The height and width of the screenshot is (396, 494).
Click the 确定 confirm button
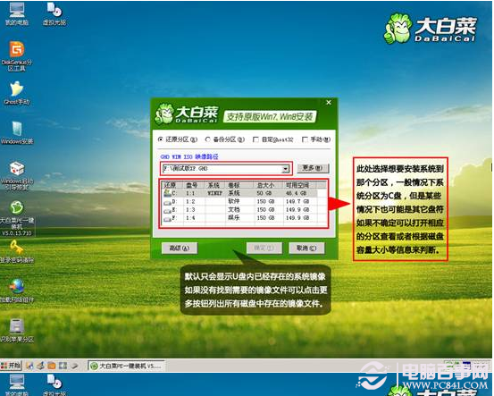(x=264, y=249)
